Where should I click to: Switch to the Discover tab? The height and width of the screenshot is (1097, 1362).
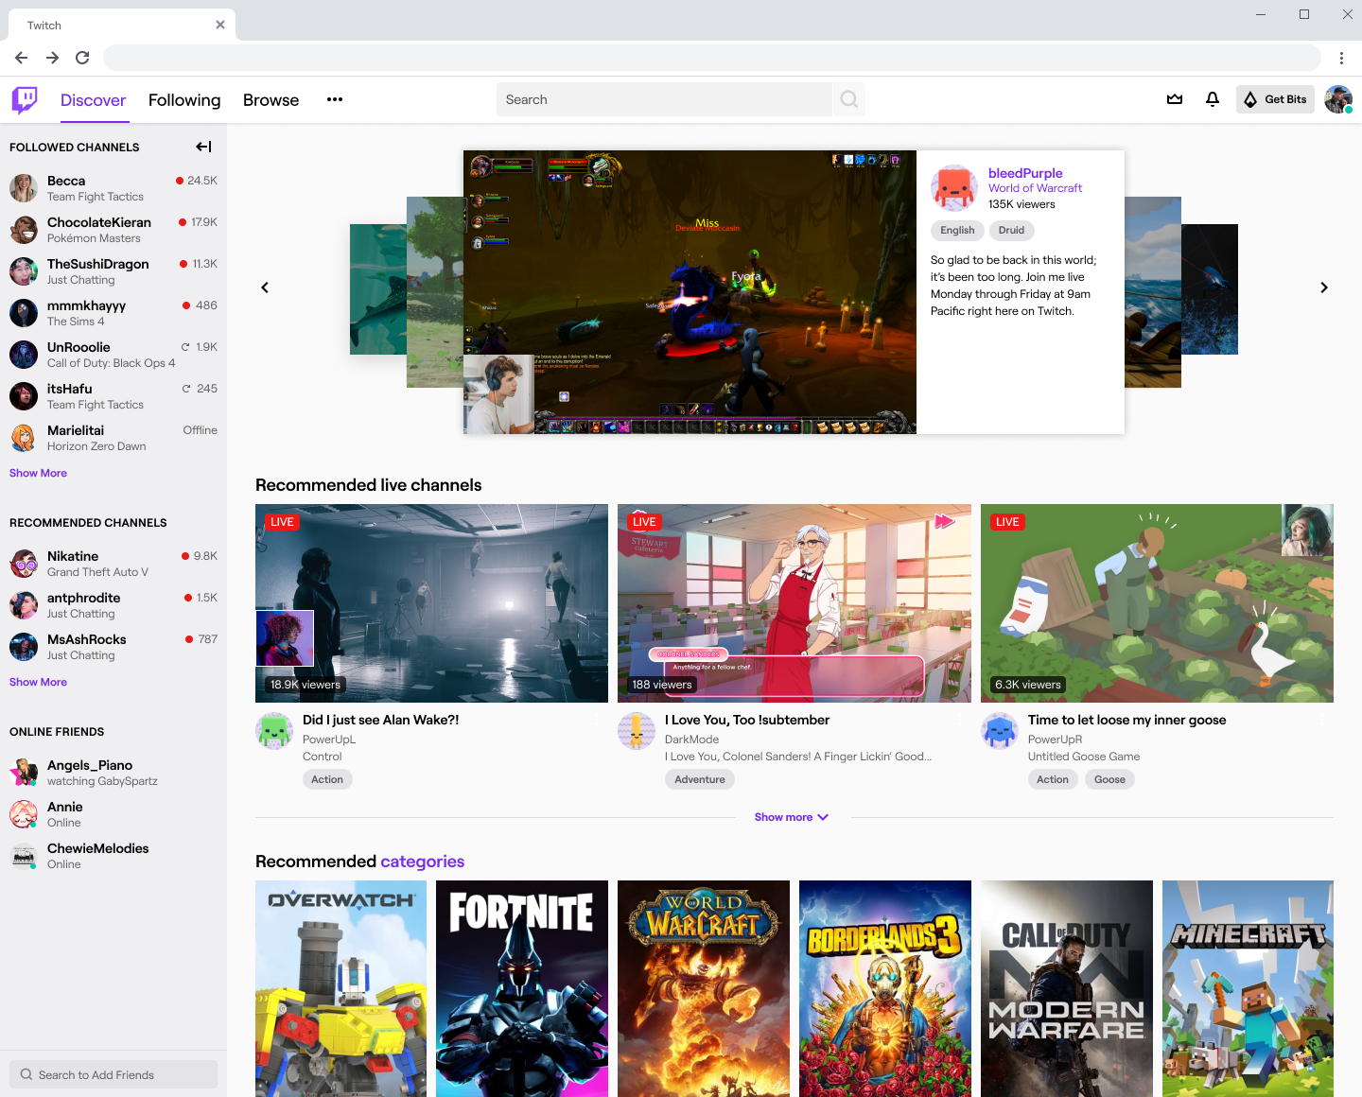[93, 100]
